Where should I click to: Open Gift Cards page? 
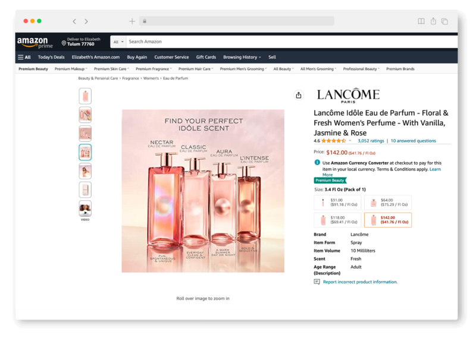pyautogui.click(x=206, y=57)
